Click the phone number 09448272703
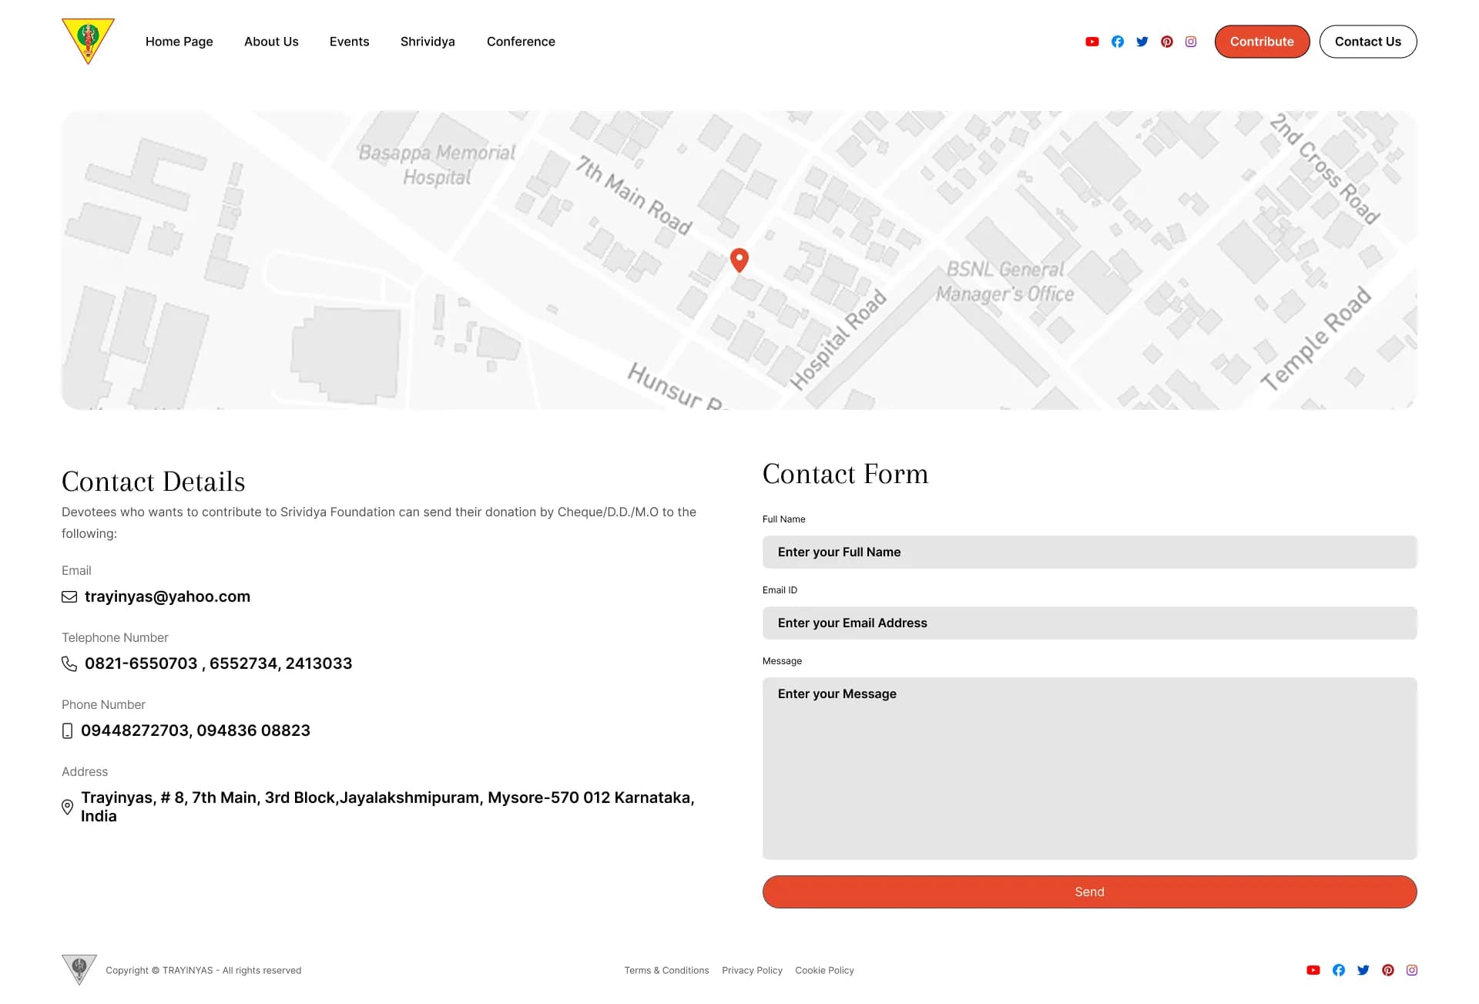 click(x=135, y=730)
